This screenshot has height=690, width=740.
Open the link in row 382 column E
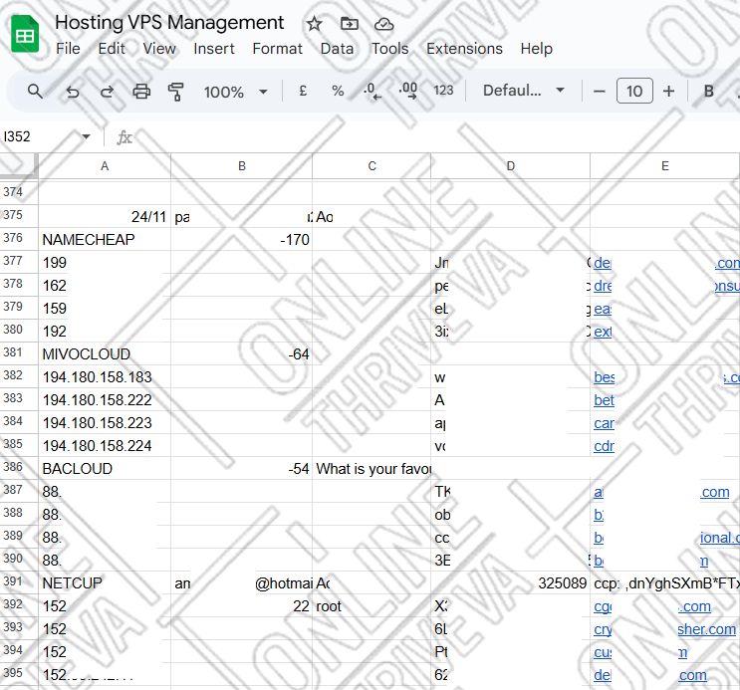point(604,377)
